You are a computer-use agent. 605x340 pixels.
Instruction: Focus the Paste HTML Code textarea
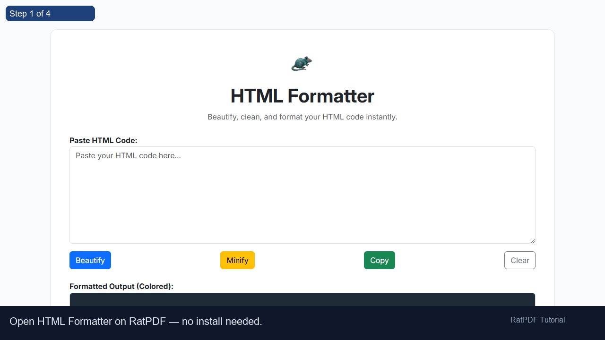coord(302,195)
